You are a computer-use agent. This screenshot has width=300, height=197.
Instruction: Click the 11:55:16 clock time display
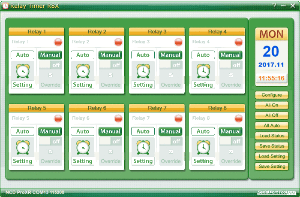point(271,78)
